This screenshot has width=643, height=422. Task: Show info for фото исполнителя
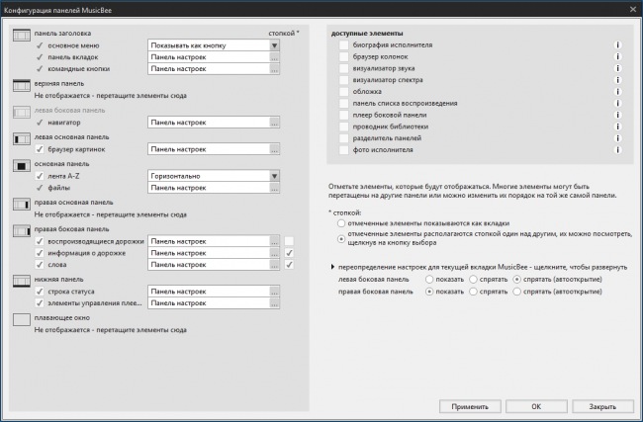coord(617,150)
